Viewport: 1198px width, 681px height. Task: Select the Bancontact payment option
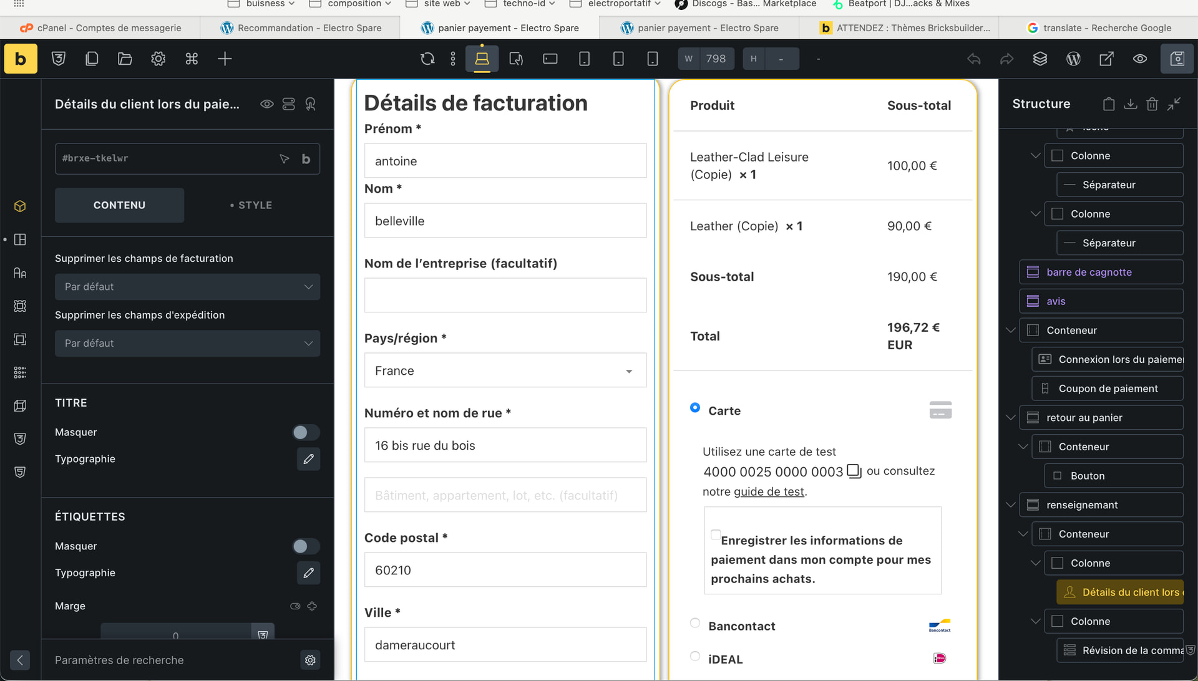pos(695,623)
